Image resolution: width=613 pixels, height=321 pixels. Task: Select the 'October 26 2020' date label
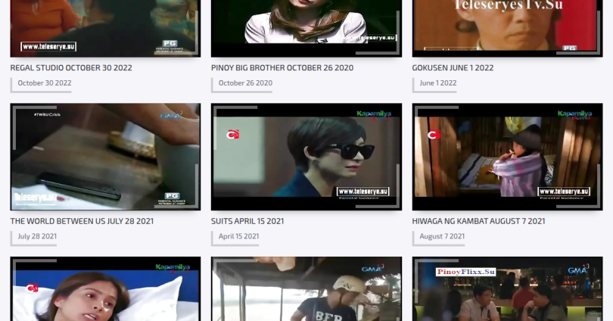(x=245, y=83)
